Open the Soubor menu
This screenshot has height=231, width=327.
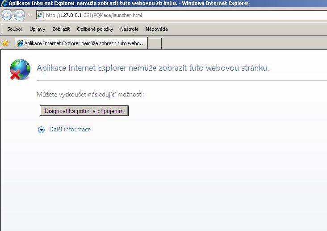pyautogui.click(x=15, y=29)
